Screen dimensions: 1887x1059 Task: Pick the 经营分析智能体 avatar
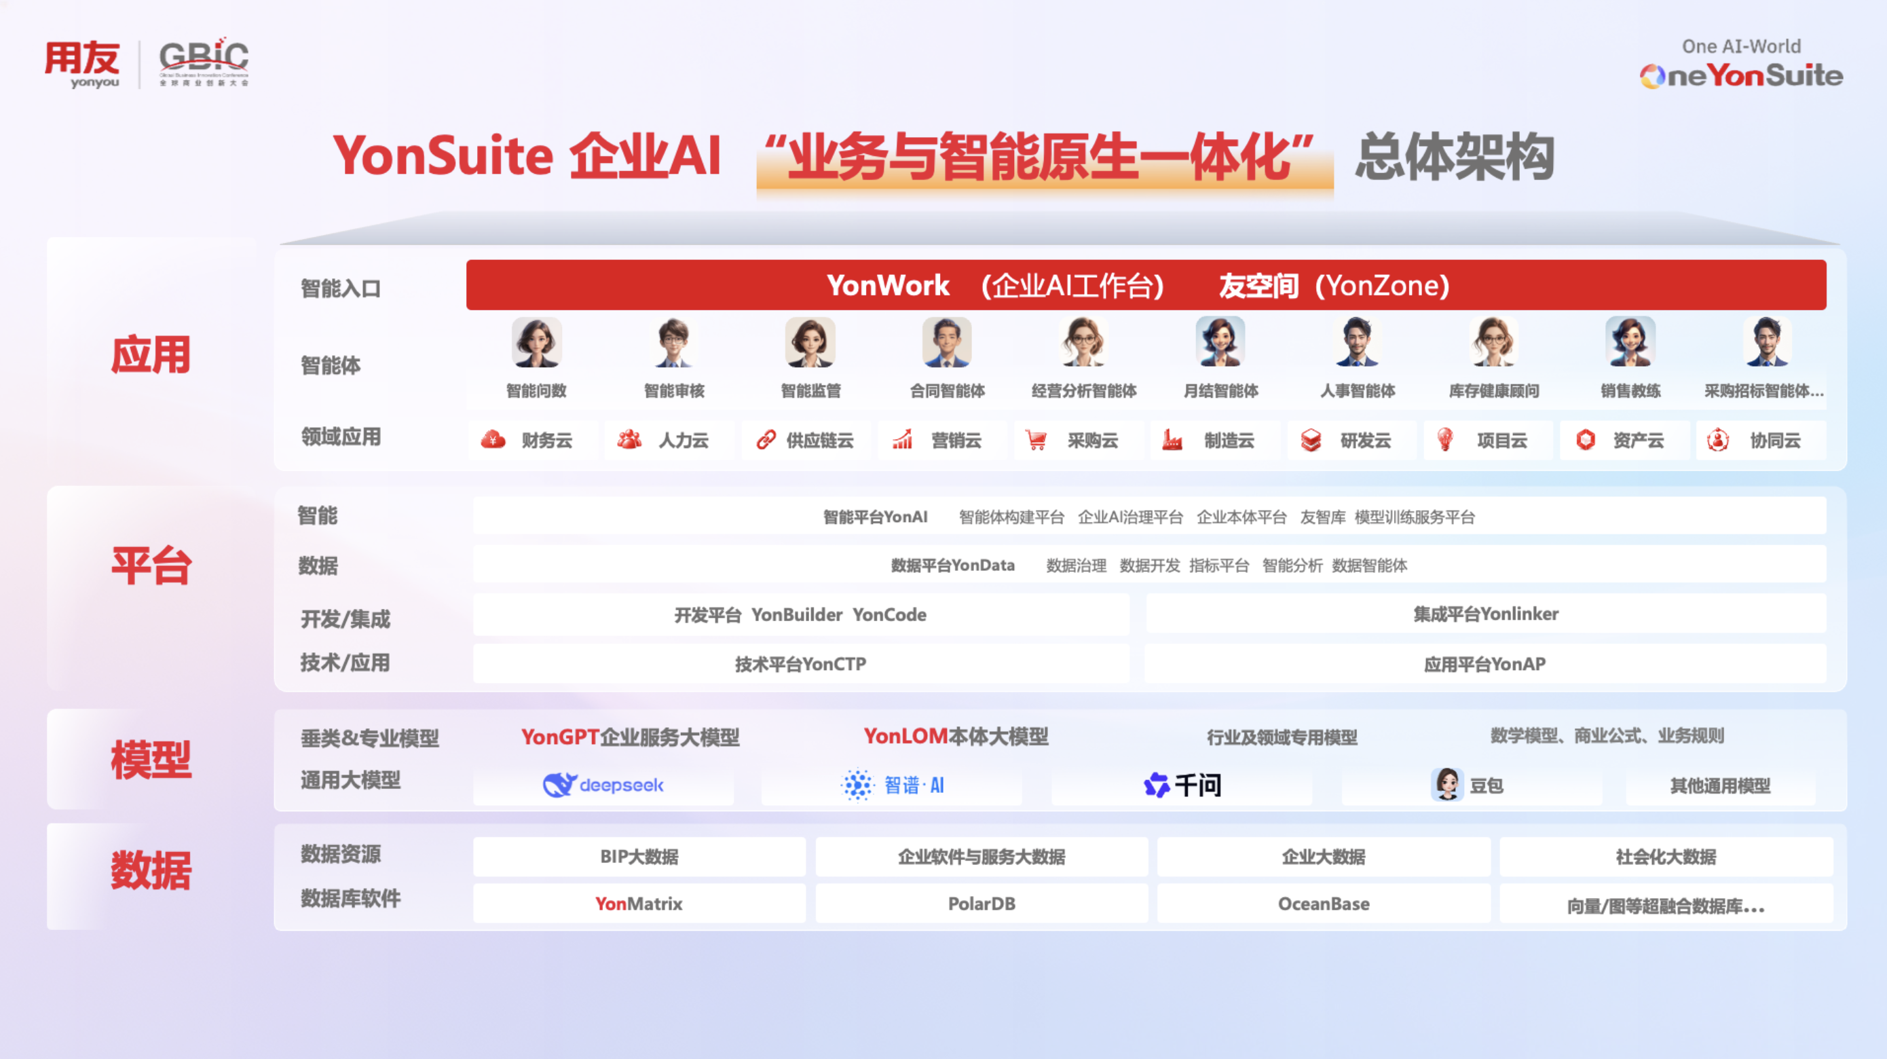[1083, 342]
